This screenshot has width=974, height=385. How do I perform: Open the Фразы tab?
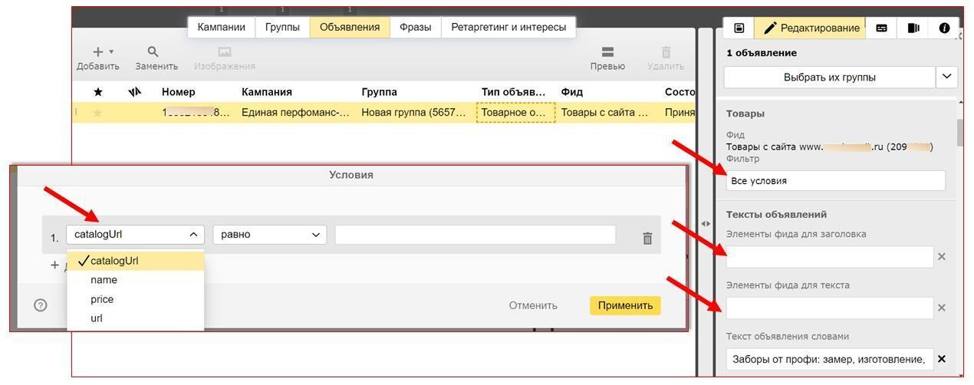(x=415, y=27)
